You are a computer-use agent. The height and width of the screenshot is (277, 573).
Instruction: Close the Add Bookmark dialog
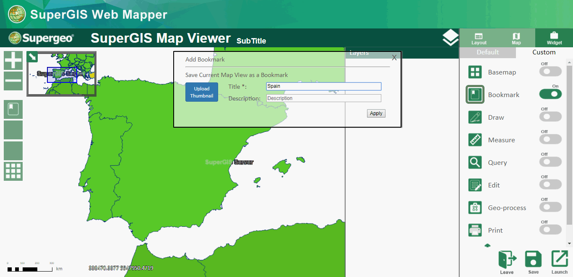[394, 58]
